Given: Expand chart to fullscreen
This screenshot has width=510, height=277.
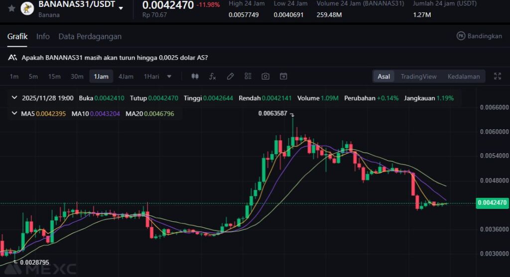Looking at the screenshot, I should (x=497, y=76).
